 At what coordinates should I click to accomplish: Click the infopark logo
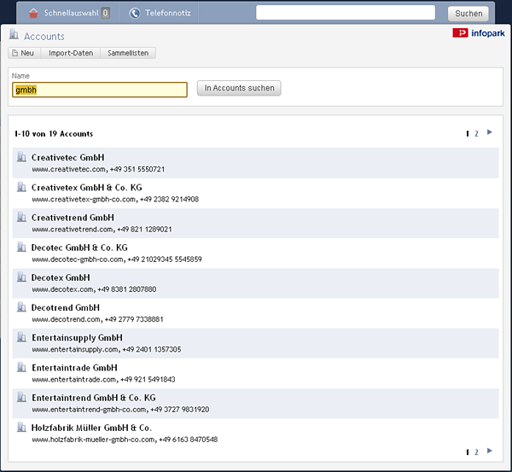[x=479, y=33]
